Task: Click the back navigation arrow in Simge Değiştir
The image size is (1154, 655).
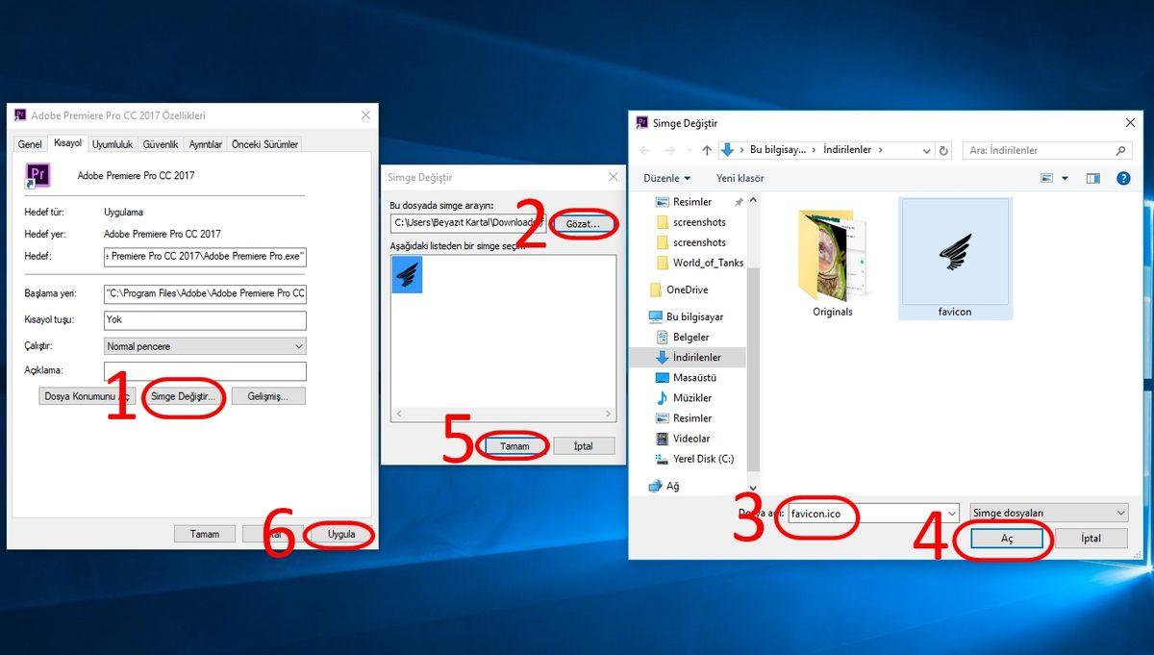Action: (x=645, y=149)
